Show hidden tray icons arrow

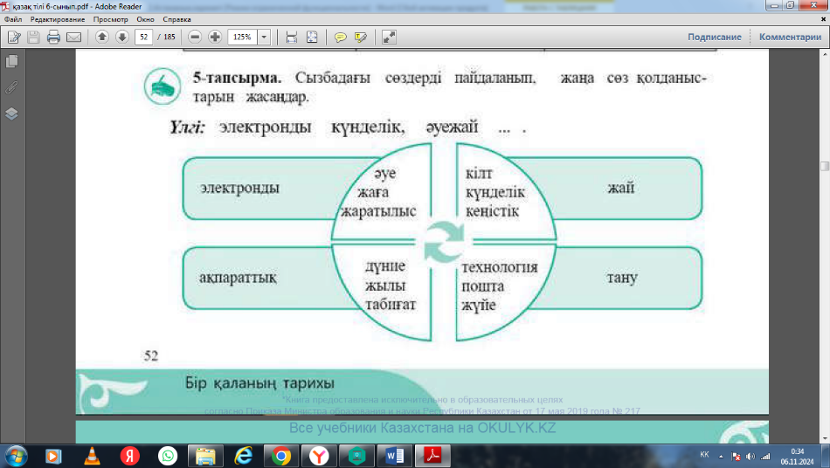(721, 456)
